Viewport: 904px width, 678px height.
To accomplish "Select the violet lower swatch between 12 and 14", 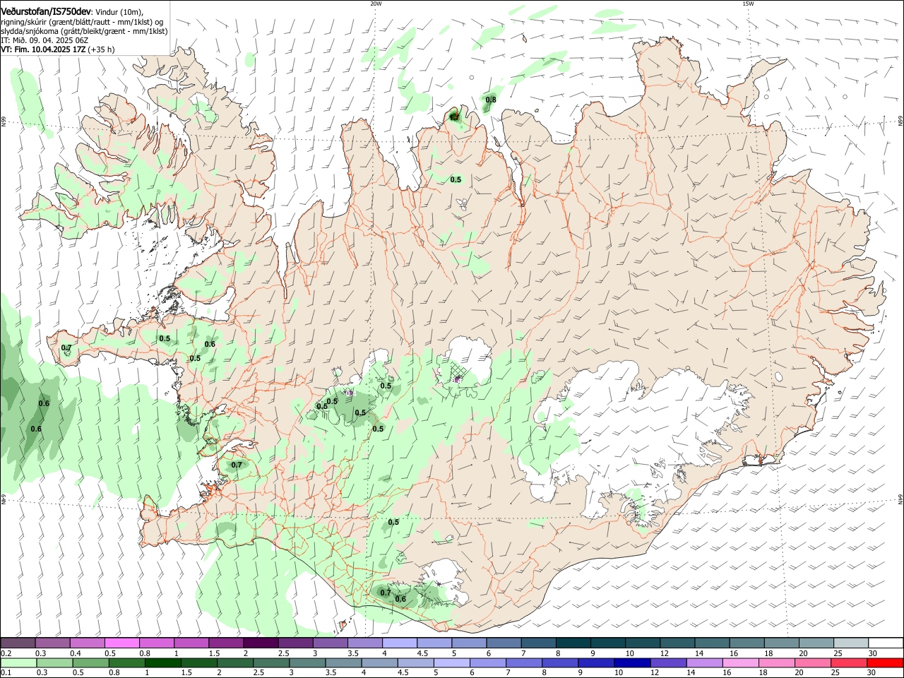I will (668, 662).
